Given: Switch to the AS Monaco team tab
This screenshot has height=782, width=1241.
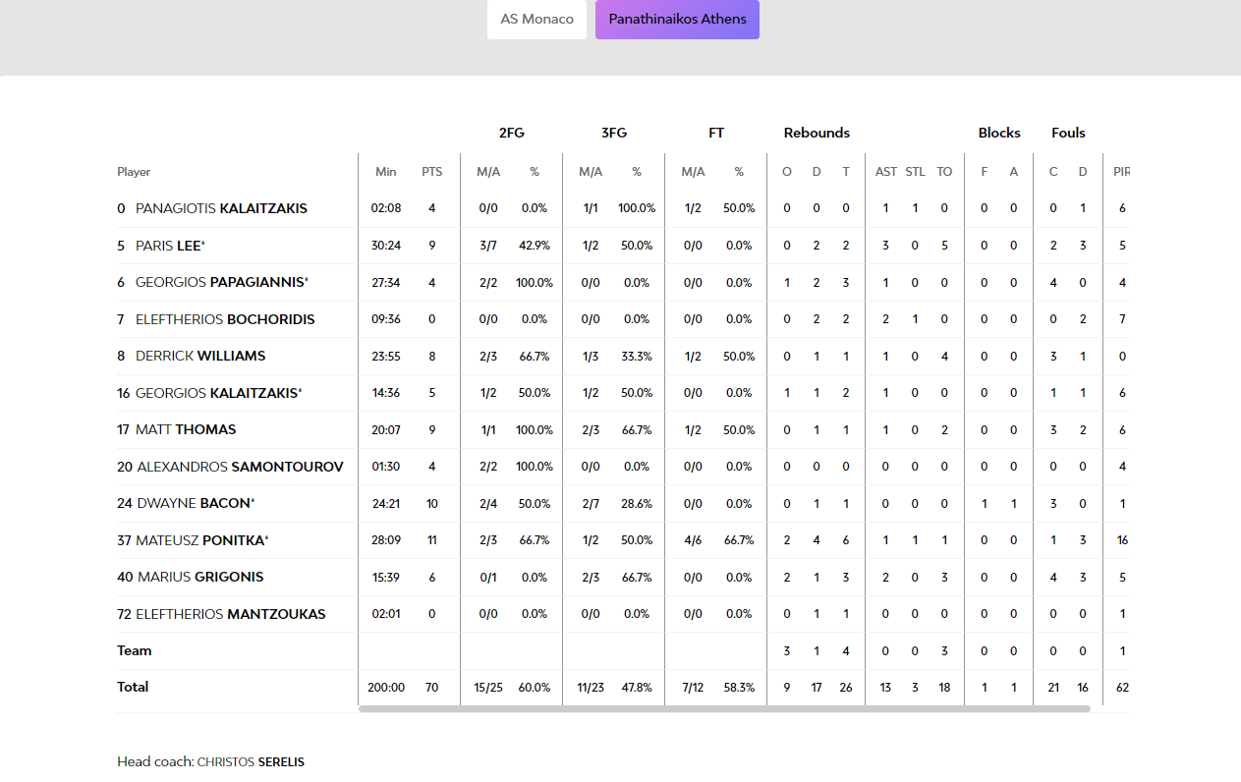Looking at the screenshot, I should click(x=536, y=20).
